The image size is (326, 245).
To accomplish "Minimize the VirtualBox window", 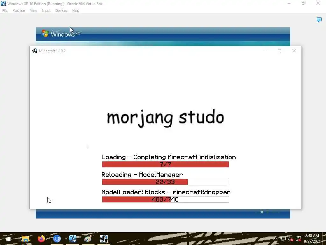I will pyautogui.click(x=289, y=4).
